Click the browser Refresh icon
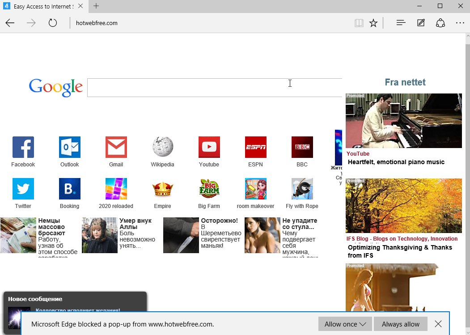The image size is (470, 335). coord(53,23)
